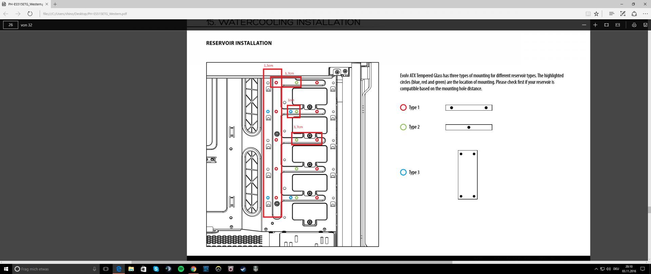The height and width of the screenshot is (274, 651).
Task: Switch to Microsoft Edge on the taskbar
Action: 119,269
